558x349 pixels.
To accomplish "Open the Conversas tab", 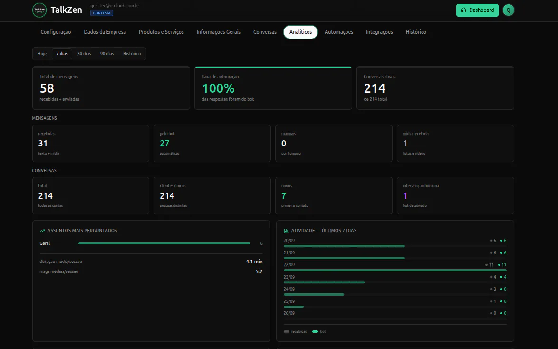I will (265, 32).
